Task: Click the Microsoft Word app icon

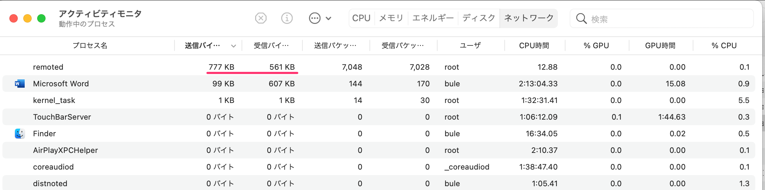Action: coord(20,84)
